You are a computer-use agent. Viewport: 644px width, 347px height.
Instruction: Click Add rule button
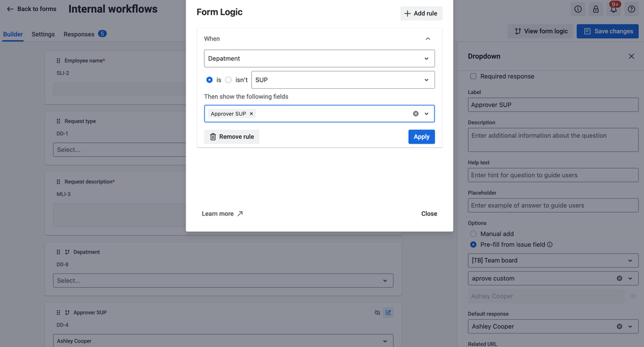click(x=421, y=13)
